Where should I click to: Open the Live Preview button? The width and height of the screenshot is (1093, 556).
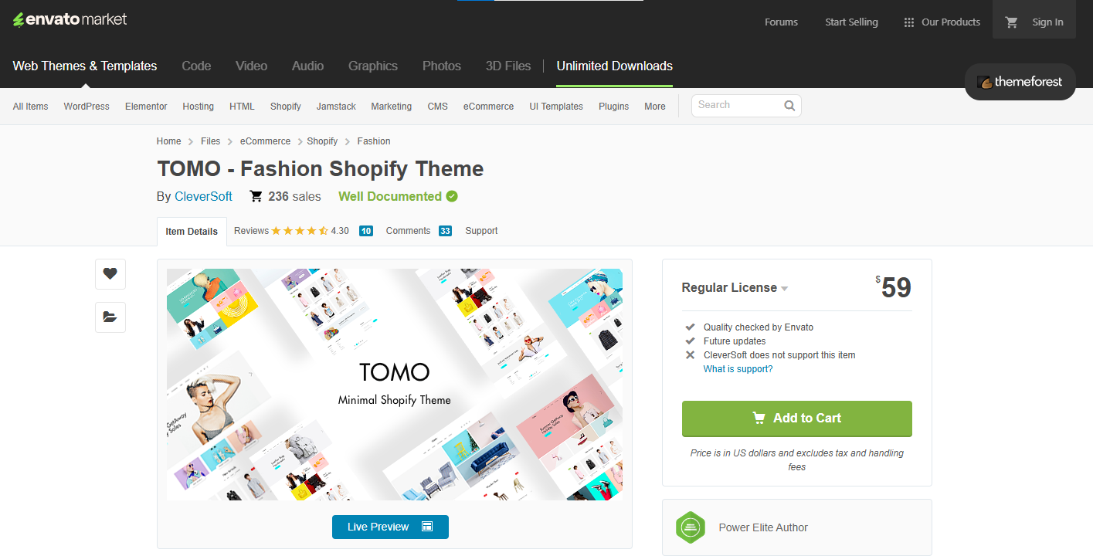[390, 527]
